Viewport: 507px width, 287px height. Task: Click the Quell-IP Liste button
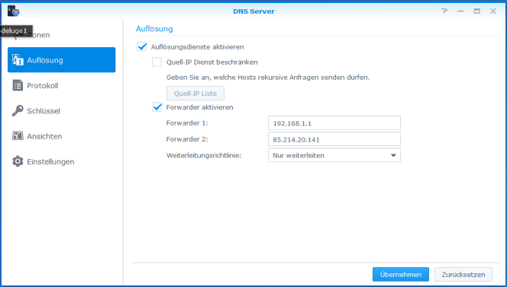(x=195, y=94)
